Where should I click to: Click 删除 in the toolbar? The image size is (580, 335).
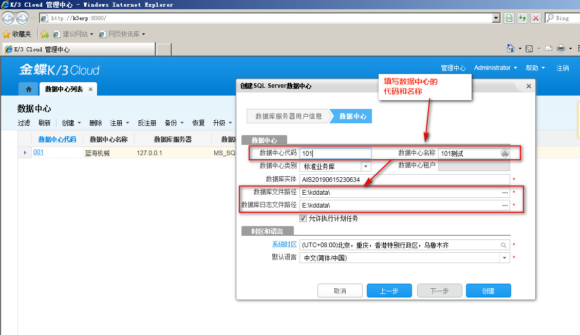pyautogui.click(x=96, y=123)
